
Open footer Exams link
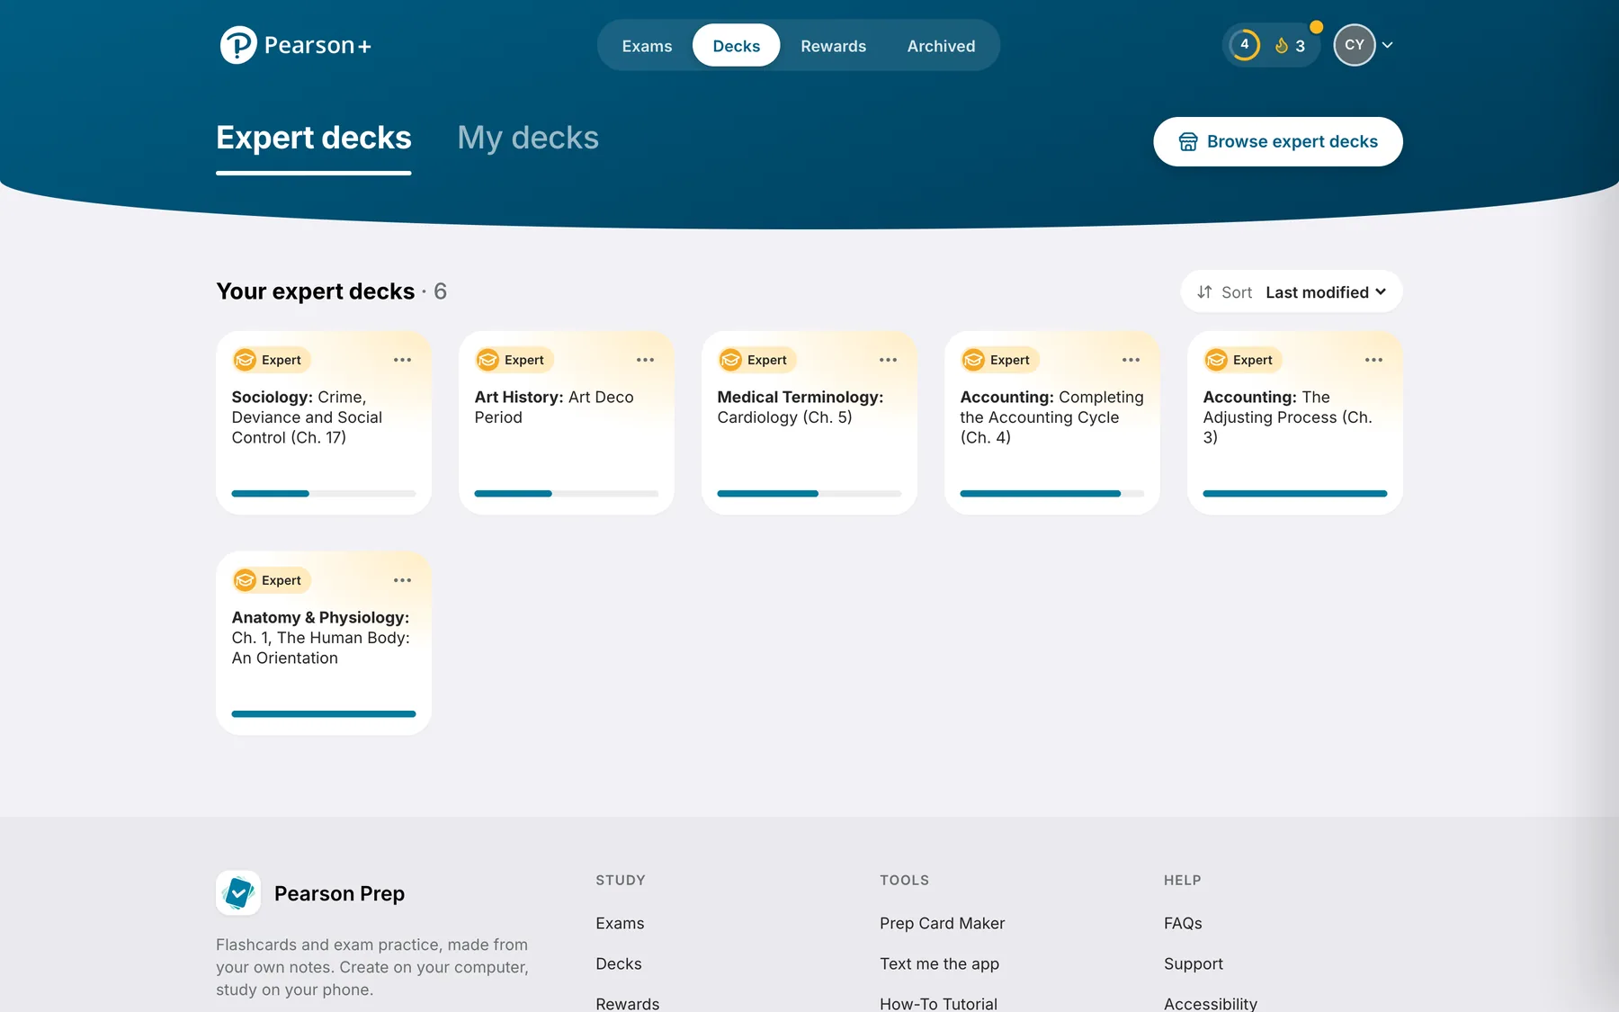pyautogui.click(x=620, y=923)
